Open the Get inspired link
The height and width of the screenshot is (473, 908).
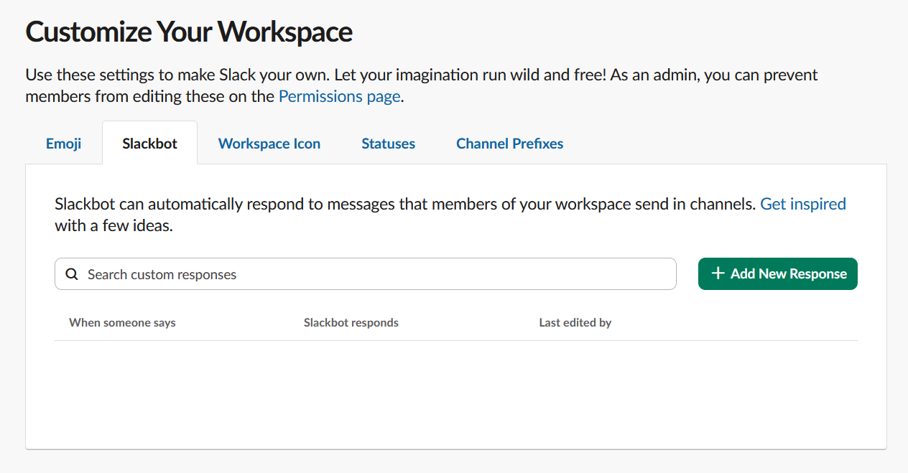coord(803,204)
